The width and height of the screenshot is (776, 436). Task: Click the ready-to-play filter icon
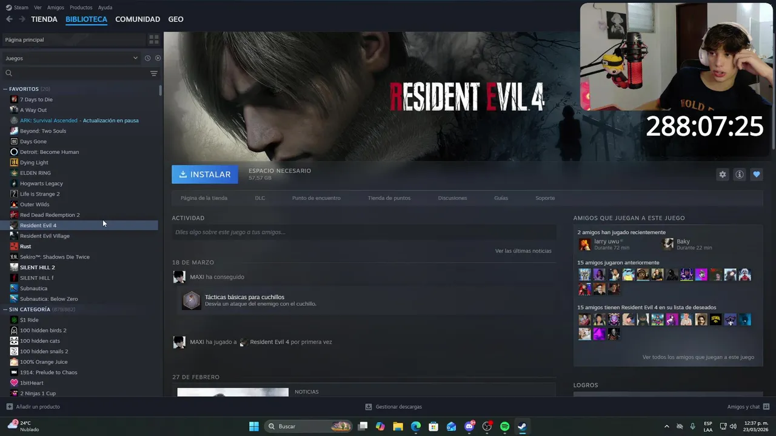pos(158,58)
